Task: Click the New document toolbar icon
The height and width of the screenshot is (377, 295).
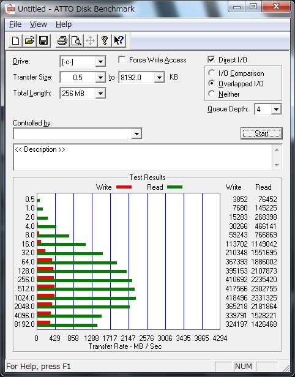Action: tap(16, 40)
